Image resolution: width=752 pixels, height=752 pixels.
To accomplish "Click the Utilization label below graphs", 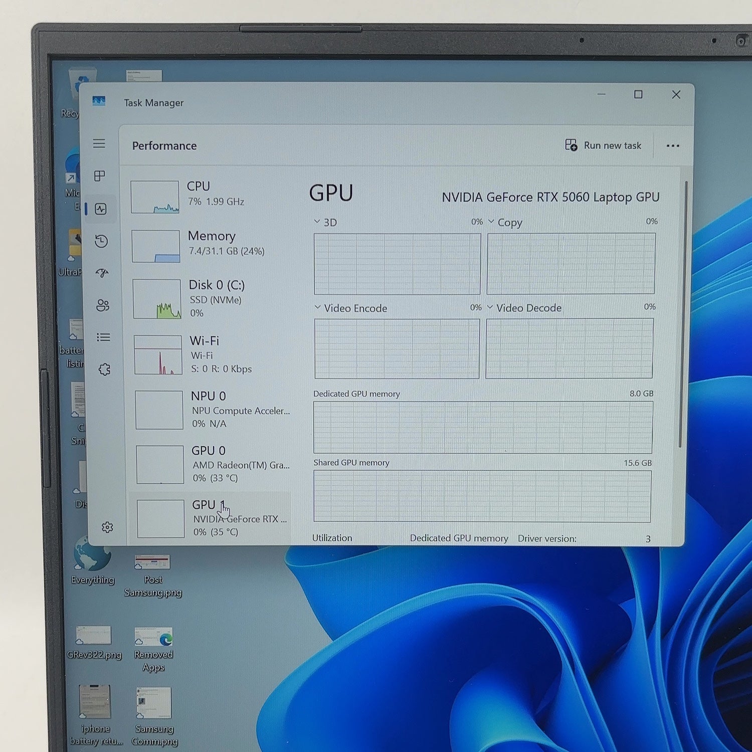I will (332, 538).
